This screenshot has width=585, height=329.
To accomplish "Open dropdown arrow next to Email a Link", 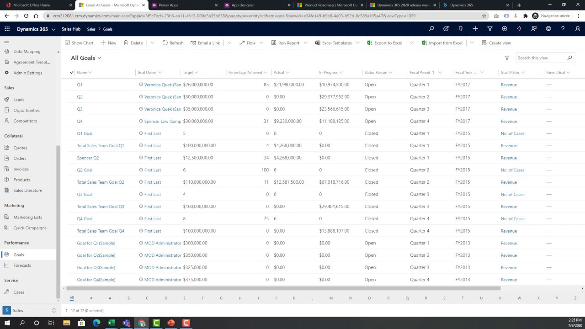I will 229,43.
